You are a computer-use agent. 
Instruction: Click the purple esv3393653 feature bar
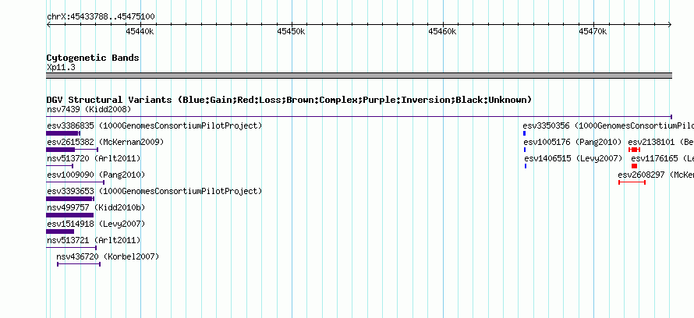(x=70, y=199)
